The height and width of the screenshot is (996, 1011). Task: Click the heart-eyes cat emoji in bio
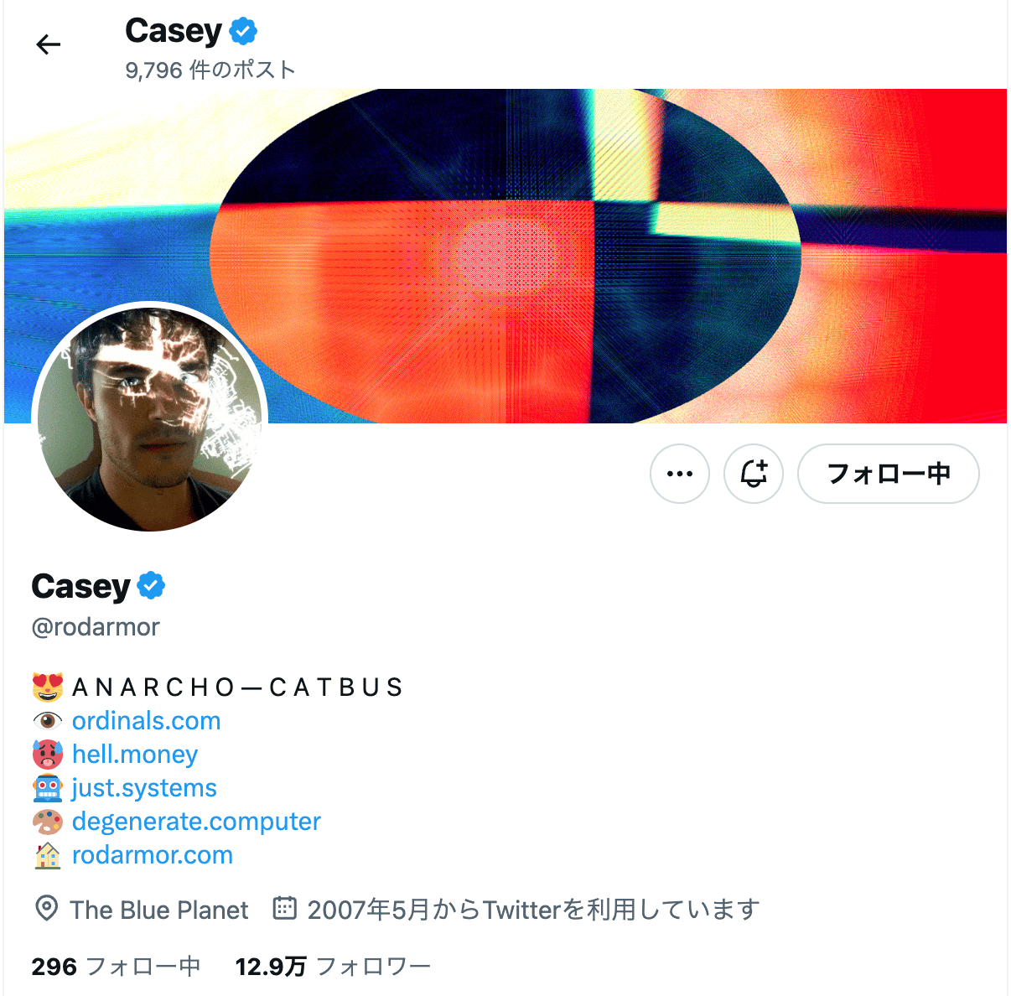click(x=48, y=687)
